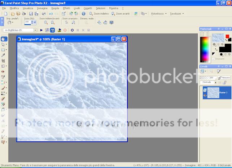This screenshot has height=168, width=232.
Task: Open the Selezioni menu
Action: 100,8
